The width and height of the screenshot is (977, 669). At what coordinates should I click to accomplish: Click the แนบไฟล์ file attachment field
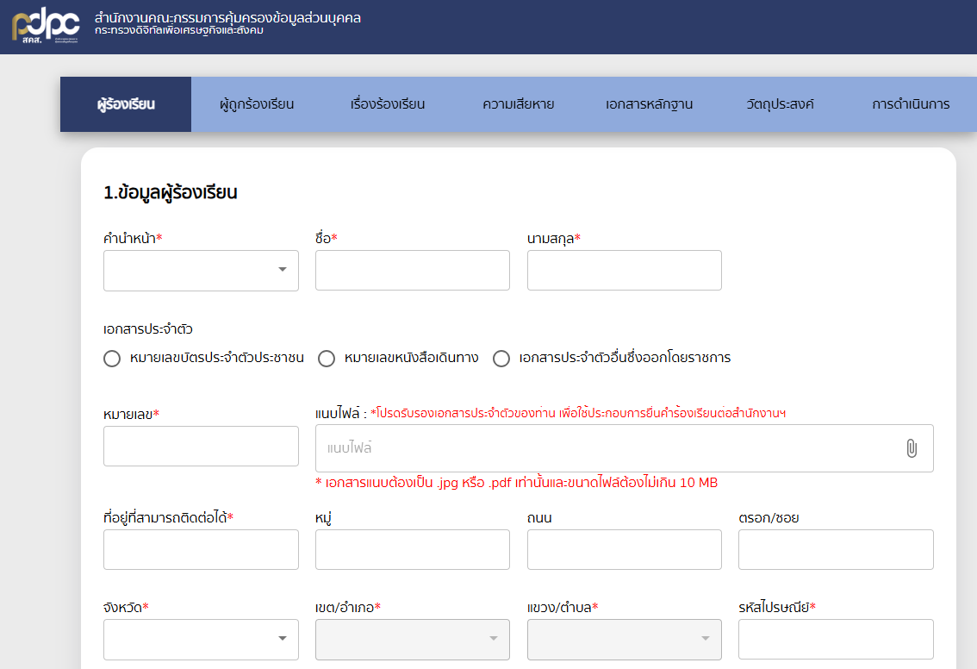[x=603, y=448]
